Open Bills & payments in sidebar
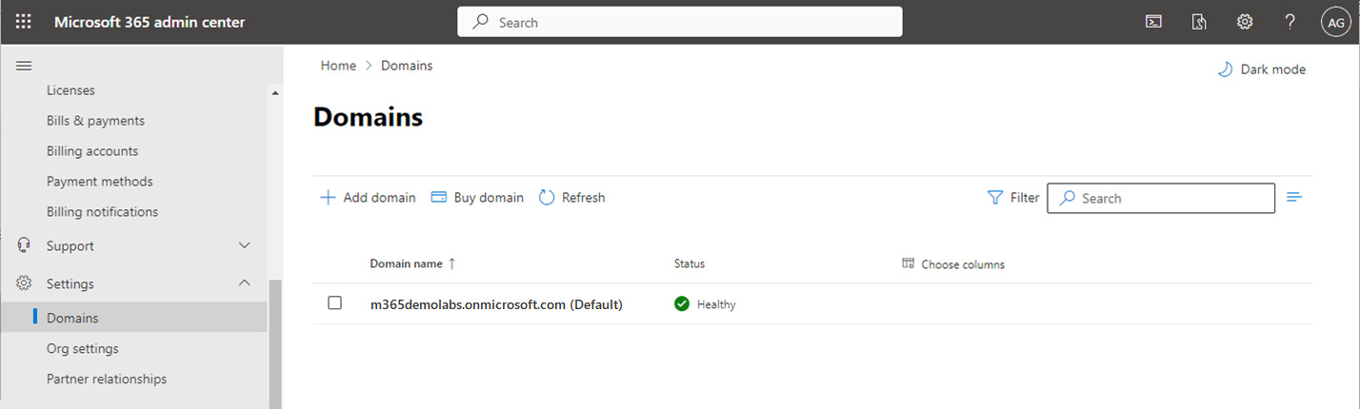This screenshot has height=409, width=1360. (95, 121)
